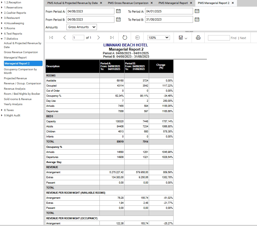Screen dimensions: 257x226
Task: Expand 1.2.Reception tree node
Action: click(x=2, y=2)
